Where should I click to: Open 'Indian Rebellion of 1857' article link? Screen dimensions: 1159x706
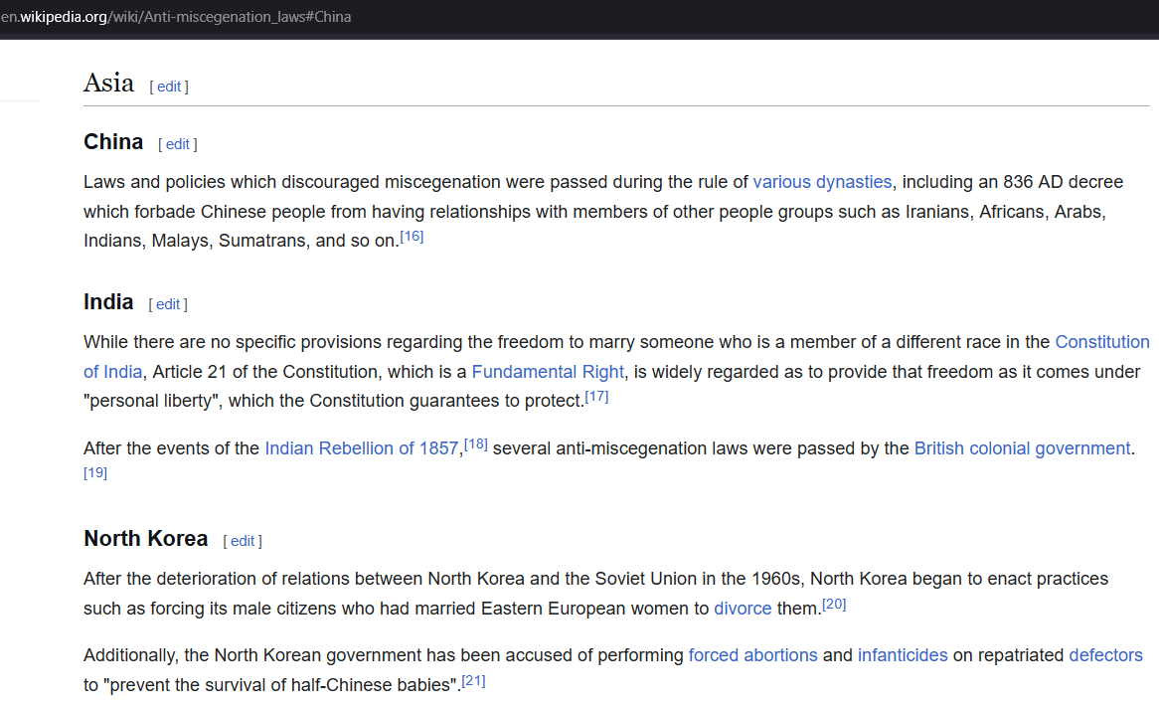[x=362, y=448]
